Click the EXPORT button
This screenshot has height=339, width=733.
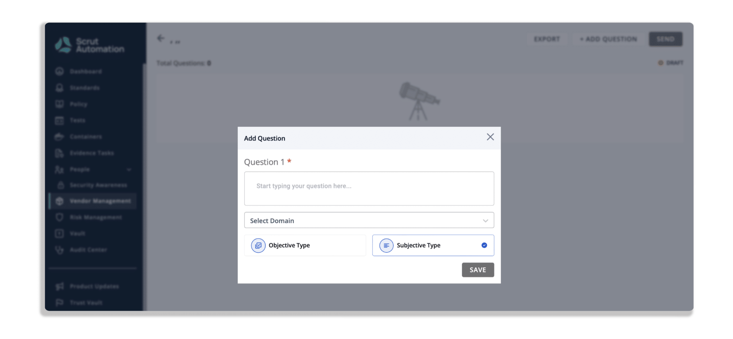(547, 39)
